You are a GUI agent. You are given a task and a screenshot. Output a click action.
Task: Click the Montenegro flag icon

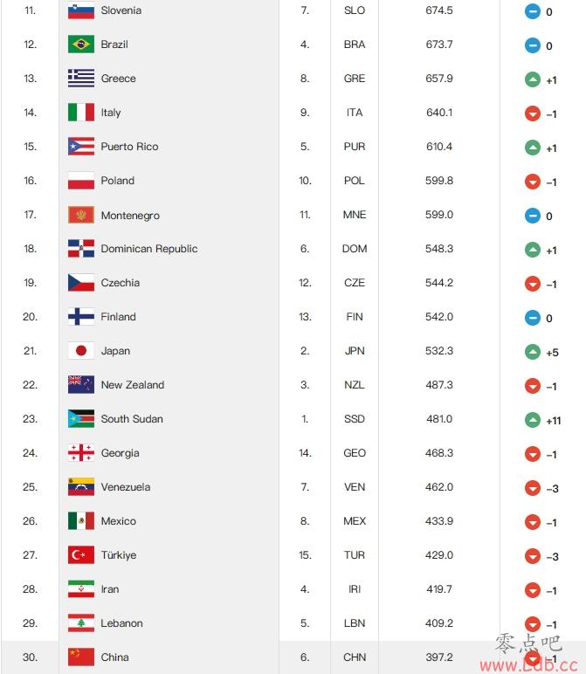pos(81,215)
